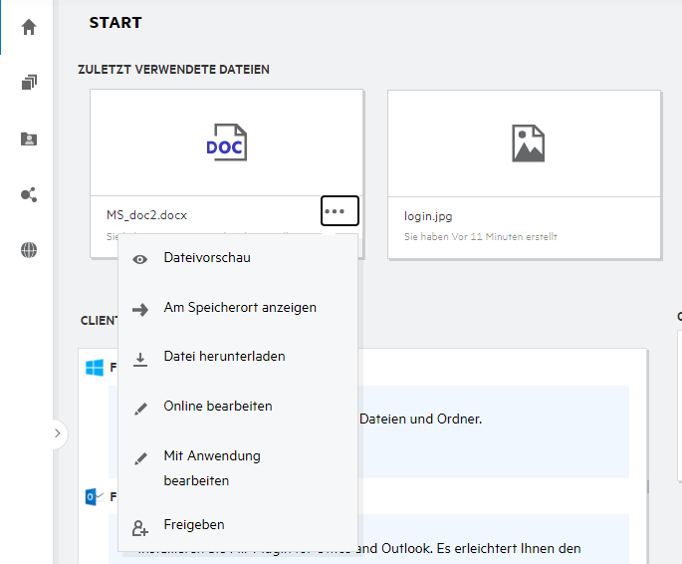Select Mit Anwendung bearbeiten option
682x564 pixels.
[211, 467]
